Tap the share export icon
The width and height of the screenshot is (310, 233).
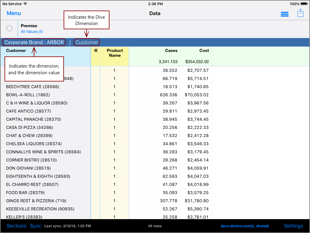300,13
